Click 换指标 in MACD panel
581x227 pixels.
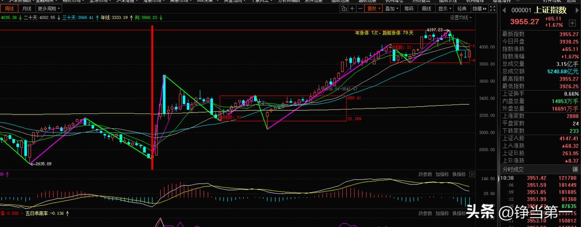[459, 174]
